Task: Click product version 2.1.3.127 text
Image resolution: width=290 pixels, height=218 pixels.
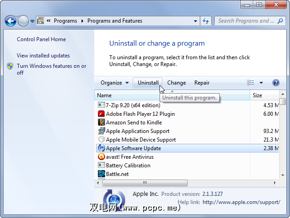Action: coord(213,194)
